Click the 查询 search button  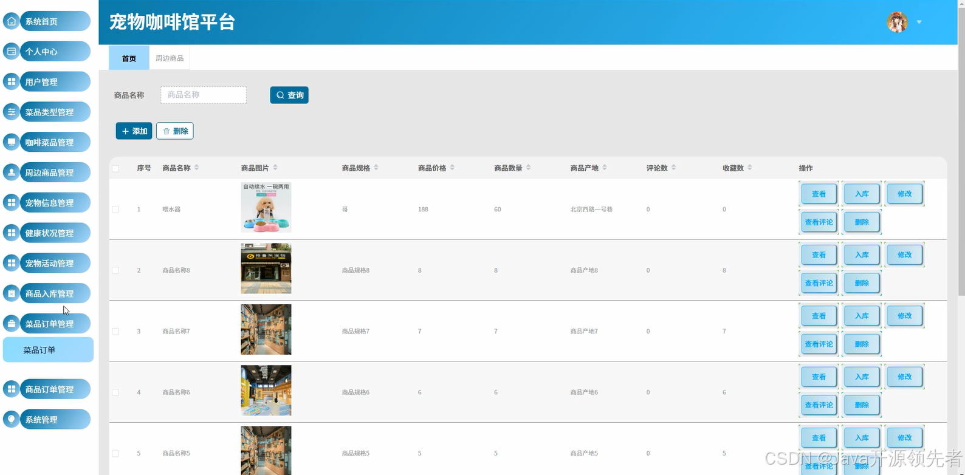tap(289, 95)
